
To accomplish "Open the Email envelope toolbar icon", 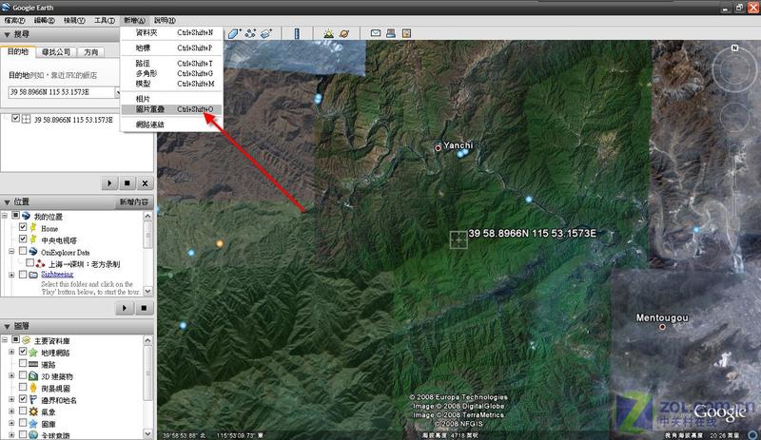I will tap(375, 33).
